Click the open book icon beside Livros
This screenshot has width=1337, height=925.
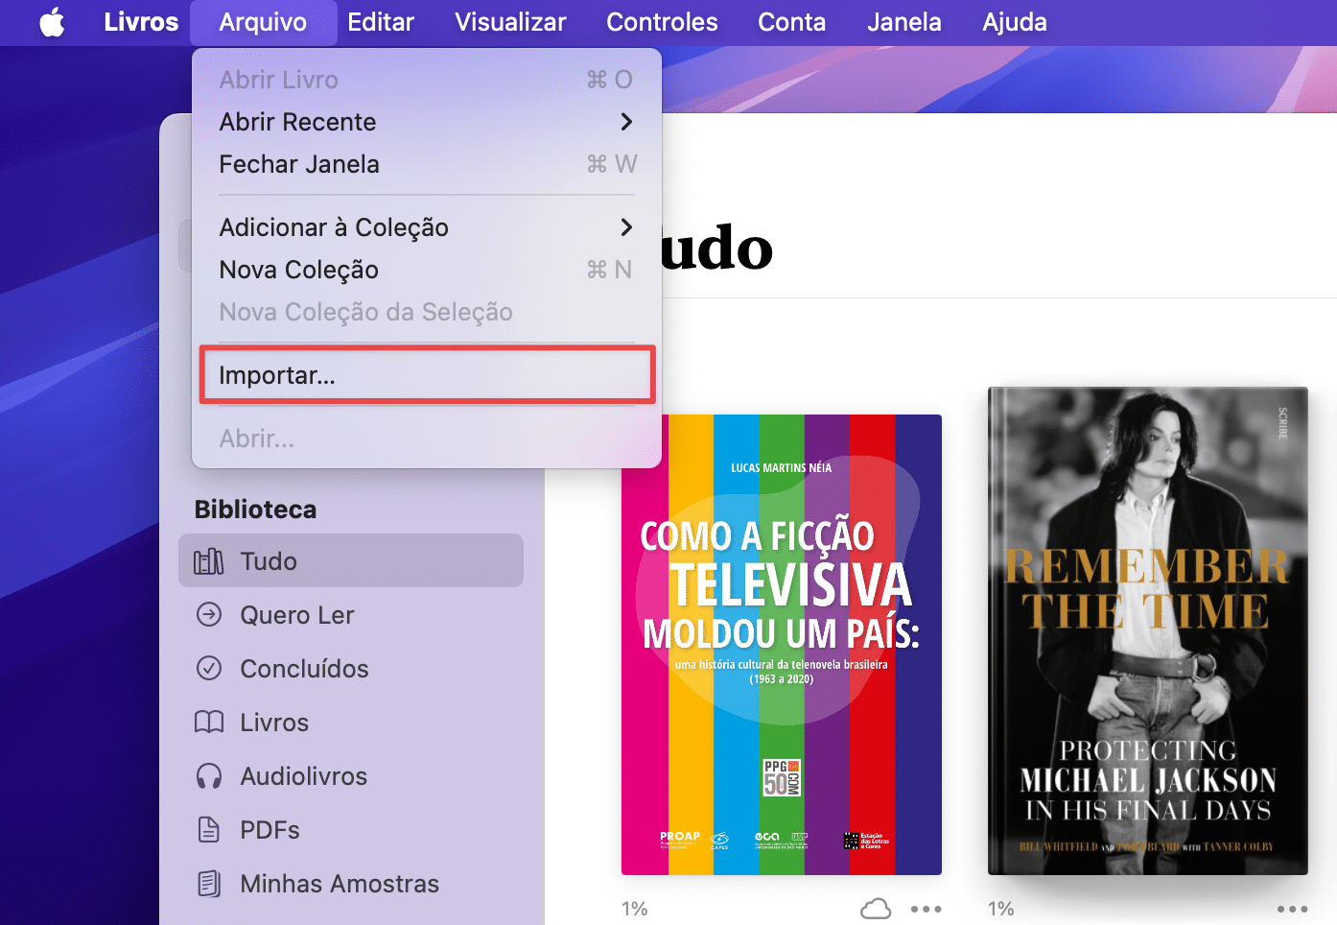pos(208,722)
